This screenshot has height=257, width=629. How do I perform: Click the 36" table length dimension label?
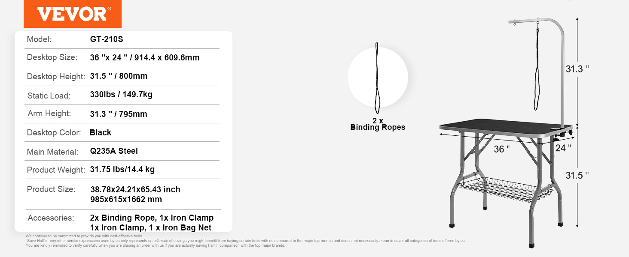point(502,149)
